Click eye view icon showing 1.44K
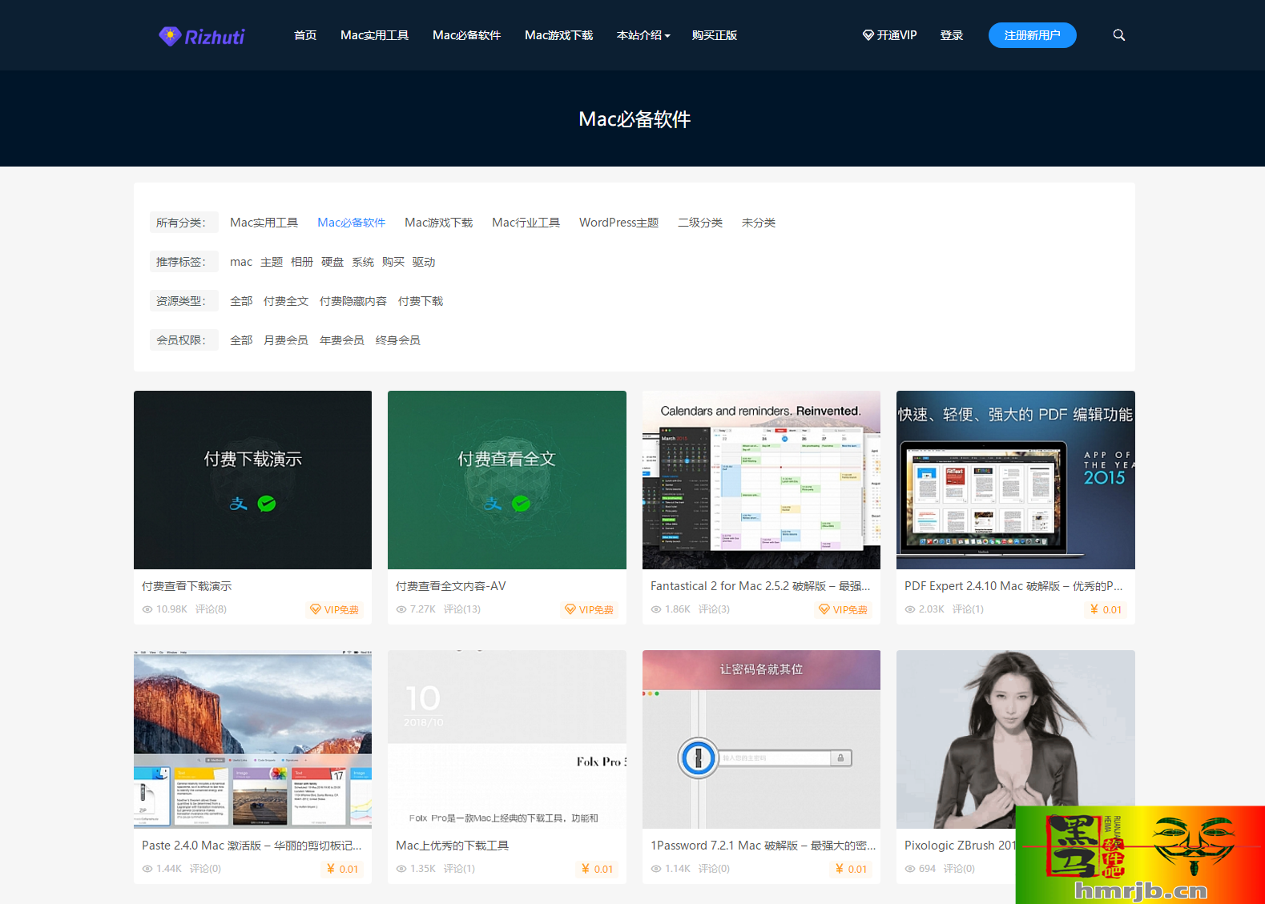 147,869
